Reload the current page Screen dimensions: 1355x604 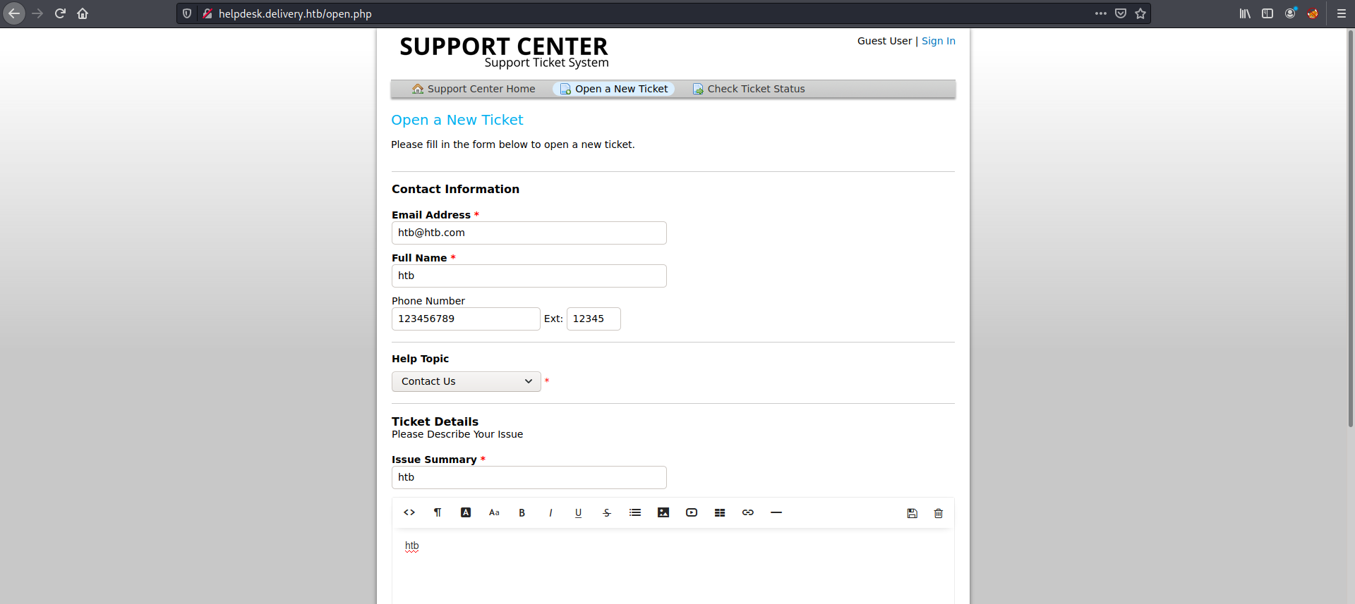pos(60,13)
